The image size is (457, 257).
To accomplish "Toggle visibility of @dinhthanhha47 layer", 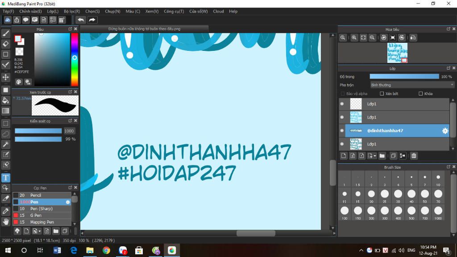I will (342, 131).
